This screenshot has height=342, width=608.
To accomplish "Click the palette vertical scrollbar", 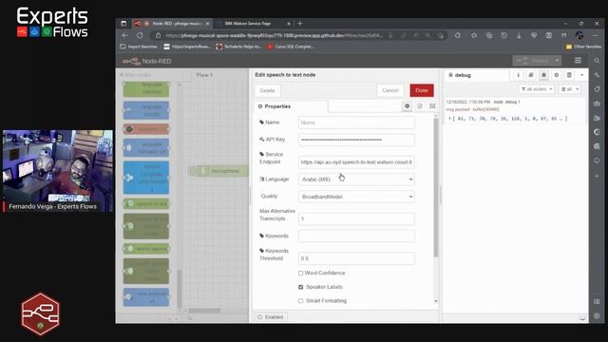I will [180, 289].
